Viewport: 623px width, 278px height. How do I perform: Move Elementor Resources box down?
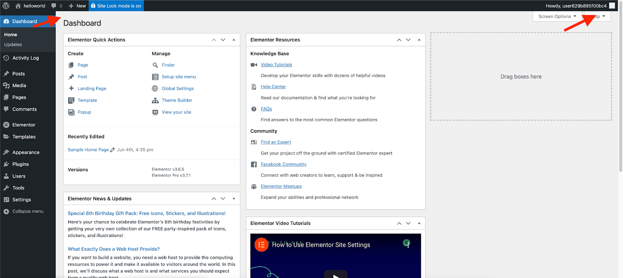(408, 40)
